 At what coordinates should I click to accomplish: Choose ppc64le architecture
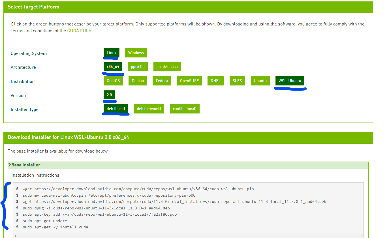(x=138, y=67)
